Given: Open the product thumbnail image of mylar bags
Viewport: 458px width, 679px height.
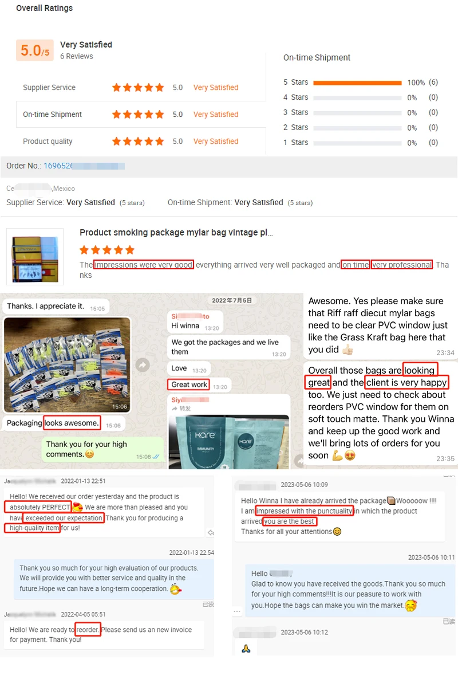Looking at the screenshot, I should pyautogui.click(x=35, y=257).
